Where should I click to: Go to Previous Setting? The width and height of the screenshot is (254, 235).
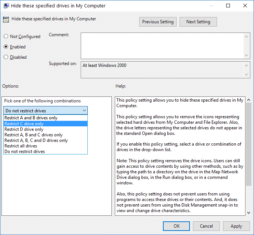(x=158, y=22)
